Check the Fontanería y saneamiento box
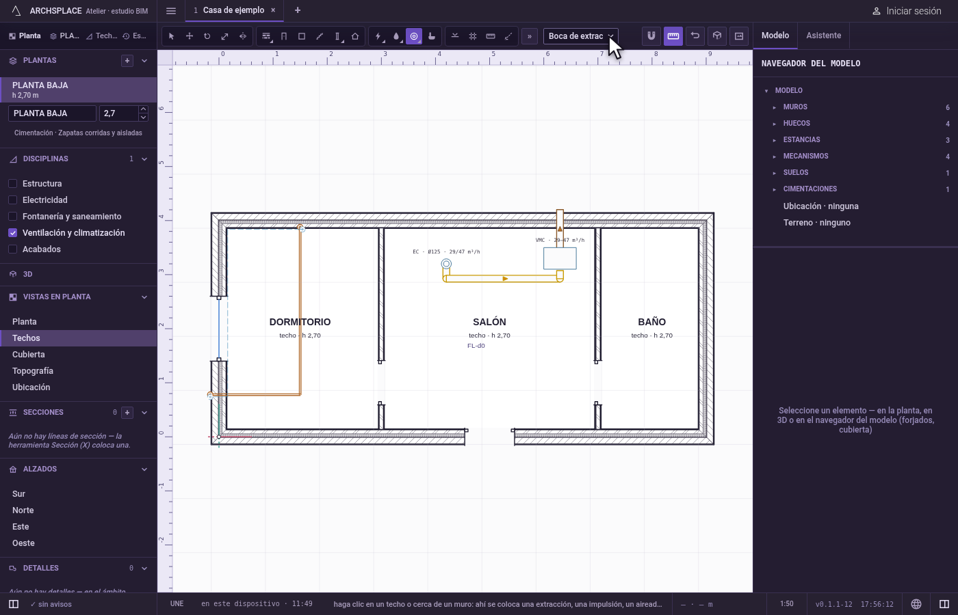 (x=12, y=217)
